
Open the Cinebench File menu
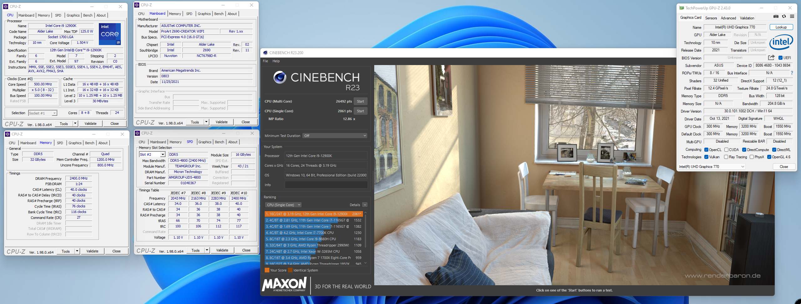[x=265, y=61]
